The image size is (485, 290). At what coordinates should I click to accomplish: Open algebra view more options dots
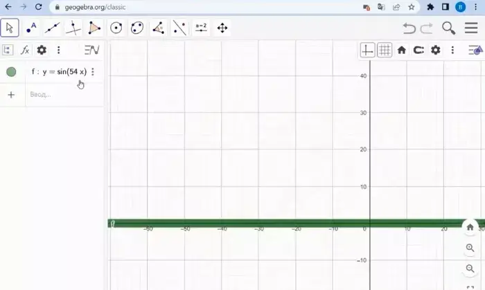[58, 50]
